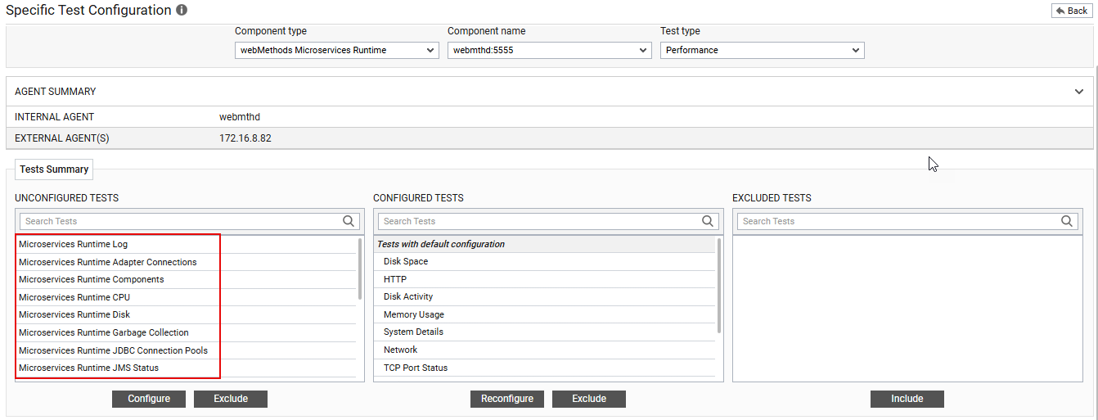
Task: Focus the Excluded Tests search field
Action: 896,221
